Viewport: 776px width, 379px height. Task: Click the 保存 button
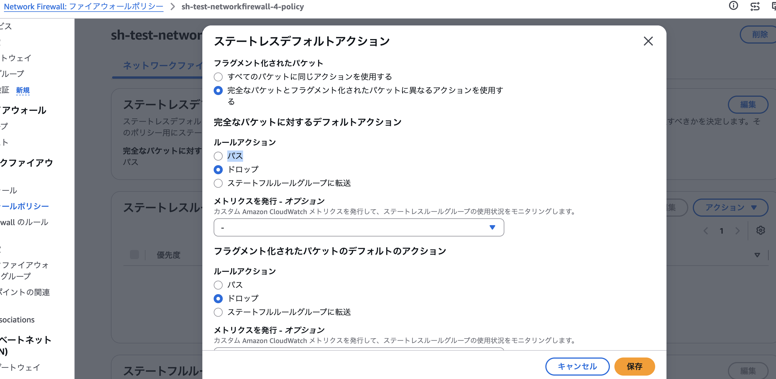(634, 366)
